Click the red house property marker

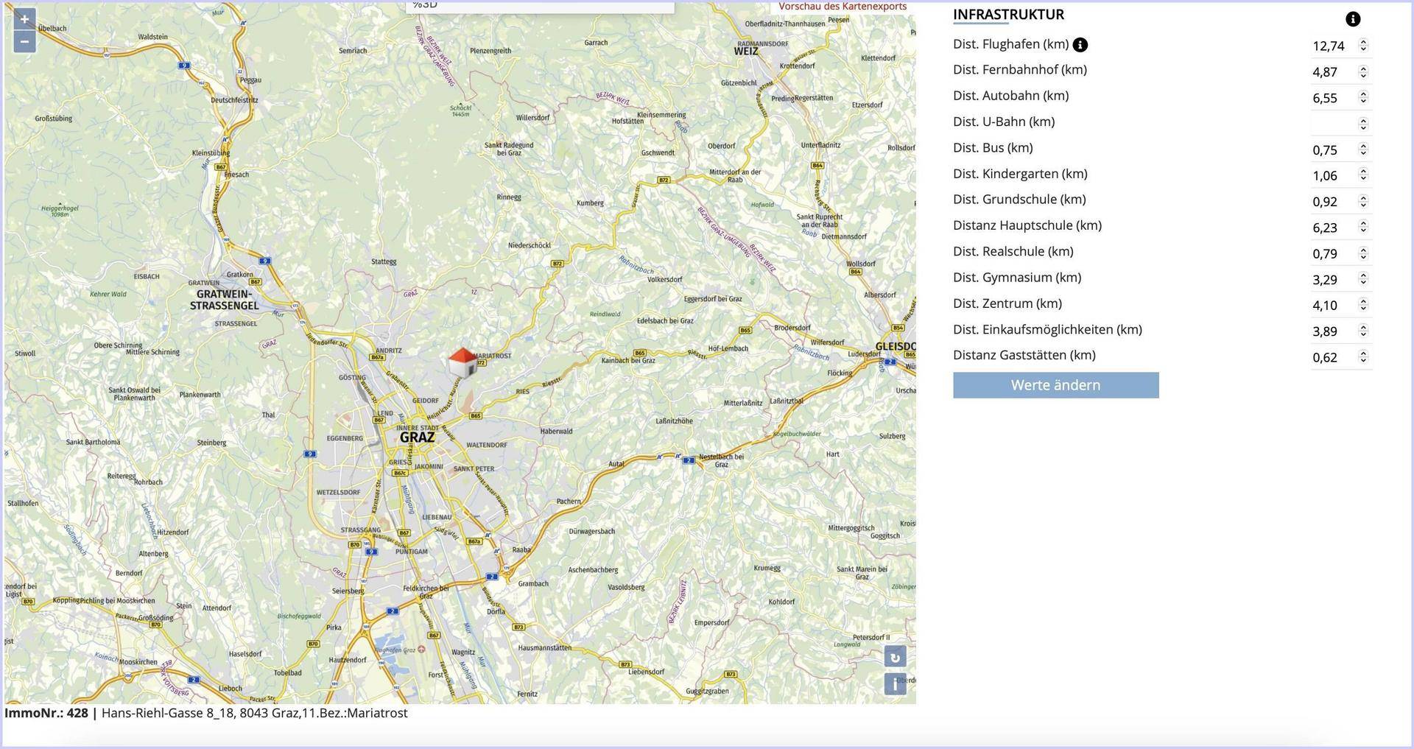(x=462, y=362)
